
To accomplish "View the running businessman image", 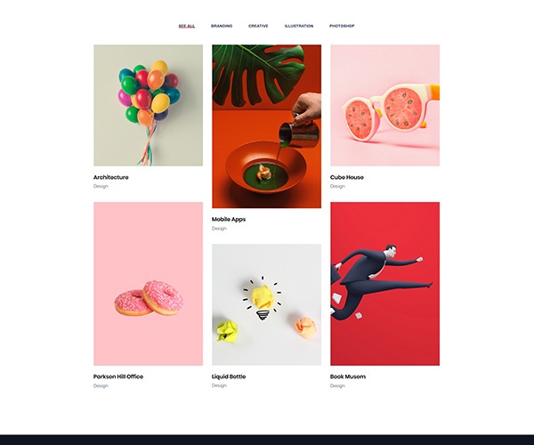I will point(384,284).
